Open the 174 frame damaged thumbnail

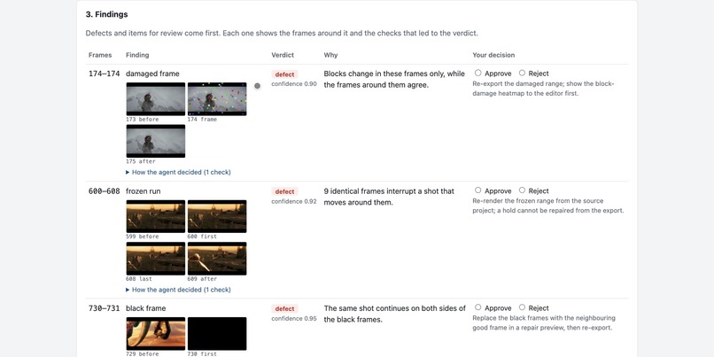[217, 99]
